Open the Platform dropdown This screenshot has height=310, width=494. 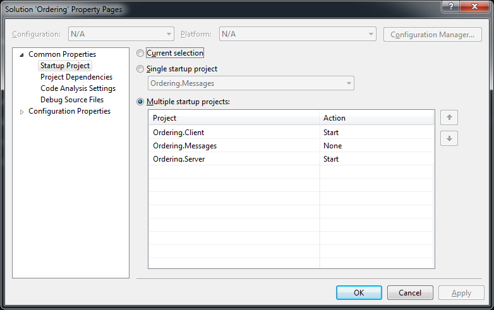point(298,34)
